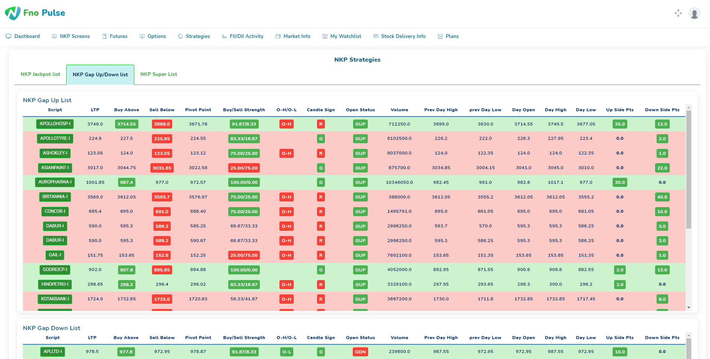Click APOLLOHOSP-I Buy Above value 3714.55

pos(127,124)
